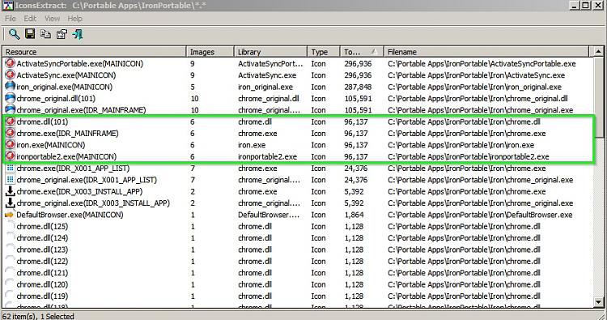
Task: Select the chrome.dll(125) row
Action: (297, 226)
